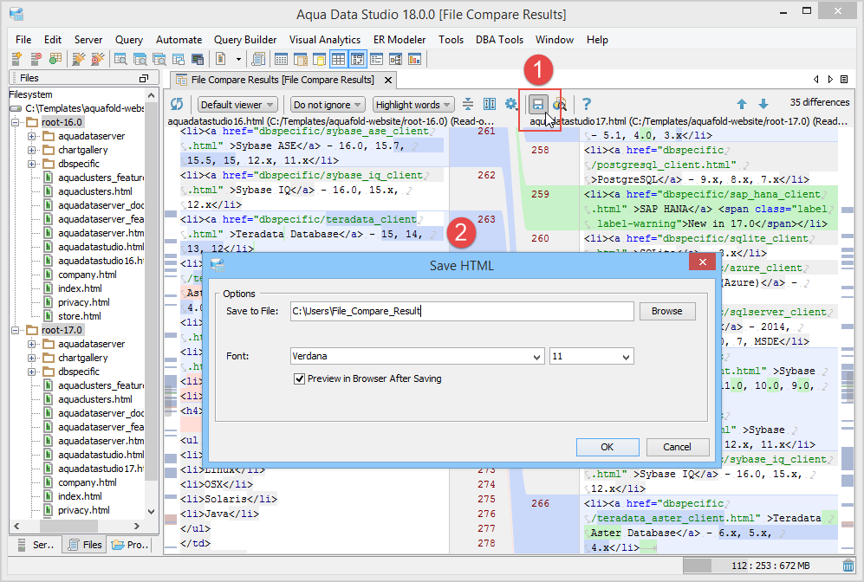The image size is (864, 582).
Task: Jump to the previous difference arrow
Action: tap(742, 104)
